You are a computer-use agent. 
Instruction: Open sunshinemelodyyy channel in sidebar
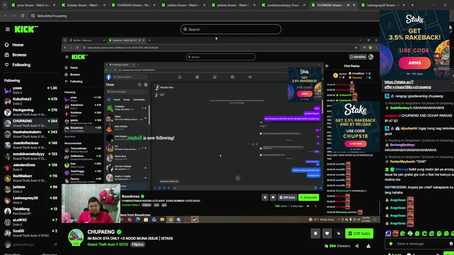click(31, 156)
